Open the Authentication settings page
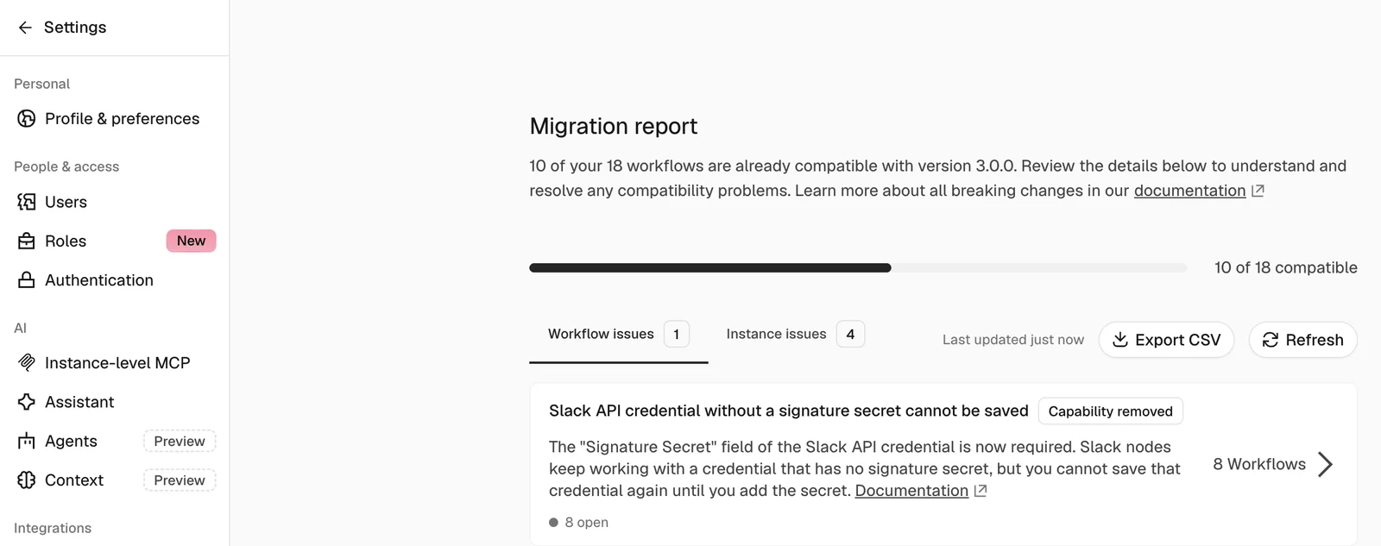The image size is (1381, 546). 115,279
